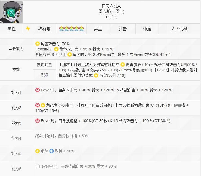201x176 pixels.
Task: Click thunder icon after 队伍存在 6 名以上
Action: [x=69, y=55]
